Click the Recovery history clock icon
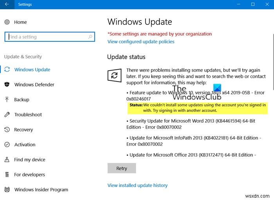Screen dimensions: 274x200 (x=7, y=129)
